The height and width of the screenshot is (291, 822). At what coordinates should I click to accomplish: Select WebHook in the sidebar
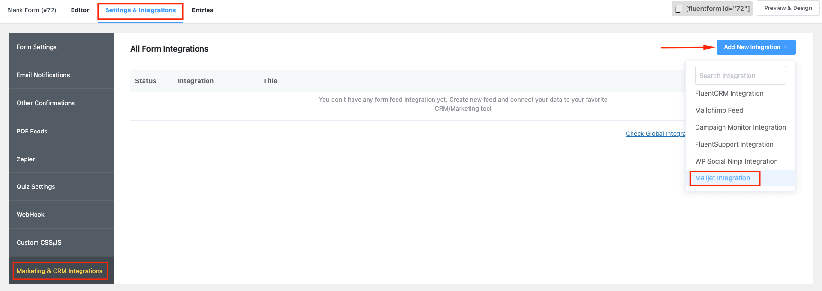point(30,215)
